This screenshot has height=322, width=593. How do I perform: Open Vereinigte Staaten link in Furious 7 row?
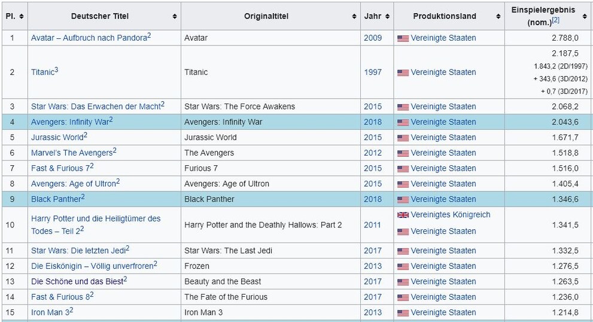443,168
